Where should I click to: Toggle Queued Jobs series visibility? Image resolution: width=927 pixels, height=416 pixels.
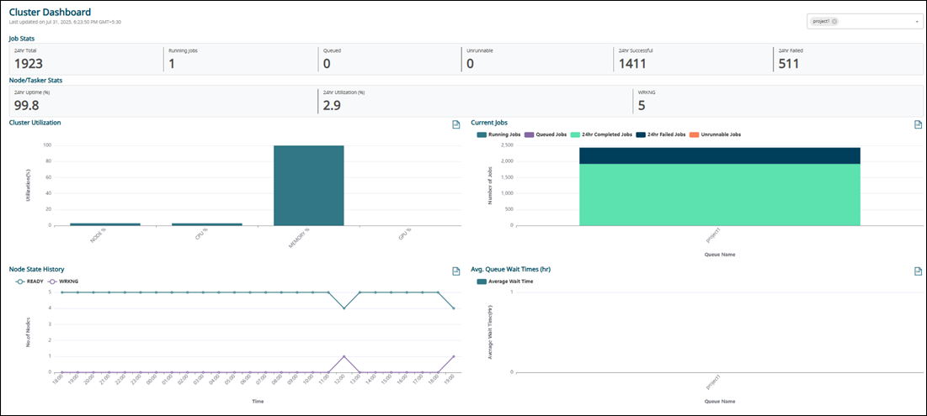coord(547,134)
